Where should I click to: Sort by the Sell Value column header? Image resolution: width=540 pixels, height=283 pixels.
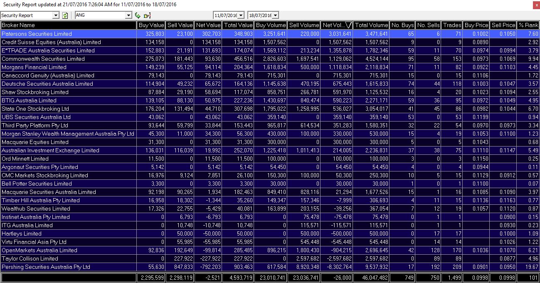180,25
